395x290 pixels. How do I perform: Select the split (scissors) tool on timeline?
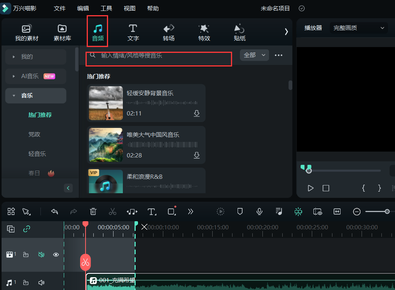[x=112, y=211]
